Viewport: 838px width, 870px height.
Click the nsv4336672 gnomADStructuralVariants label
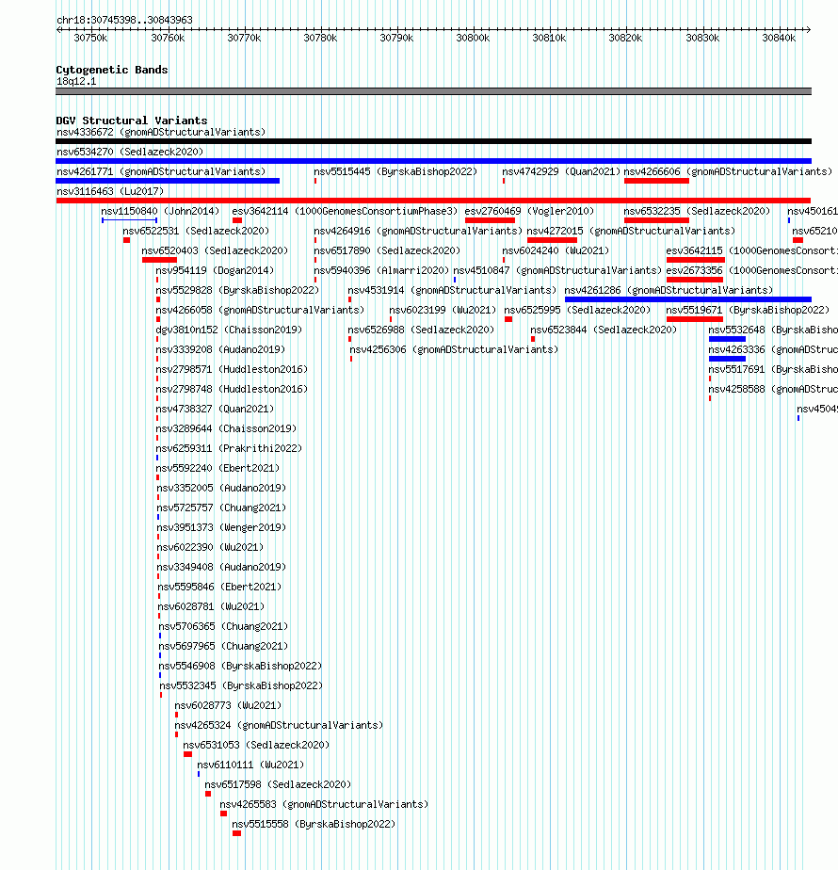click(x=161, y=132)
